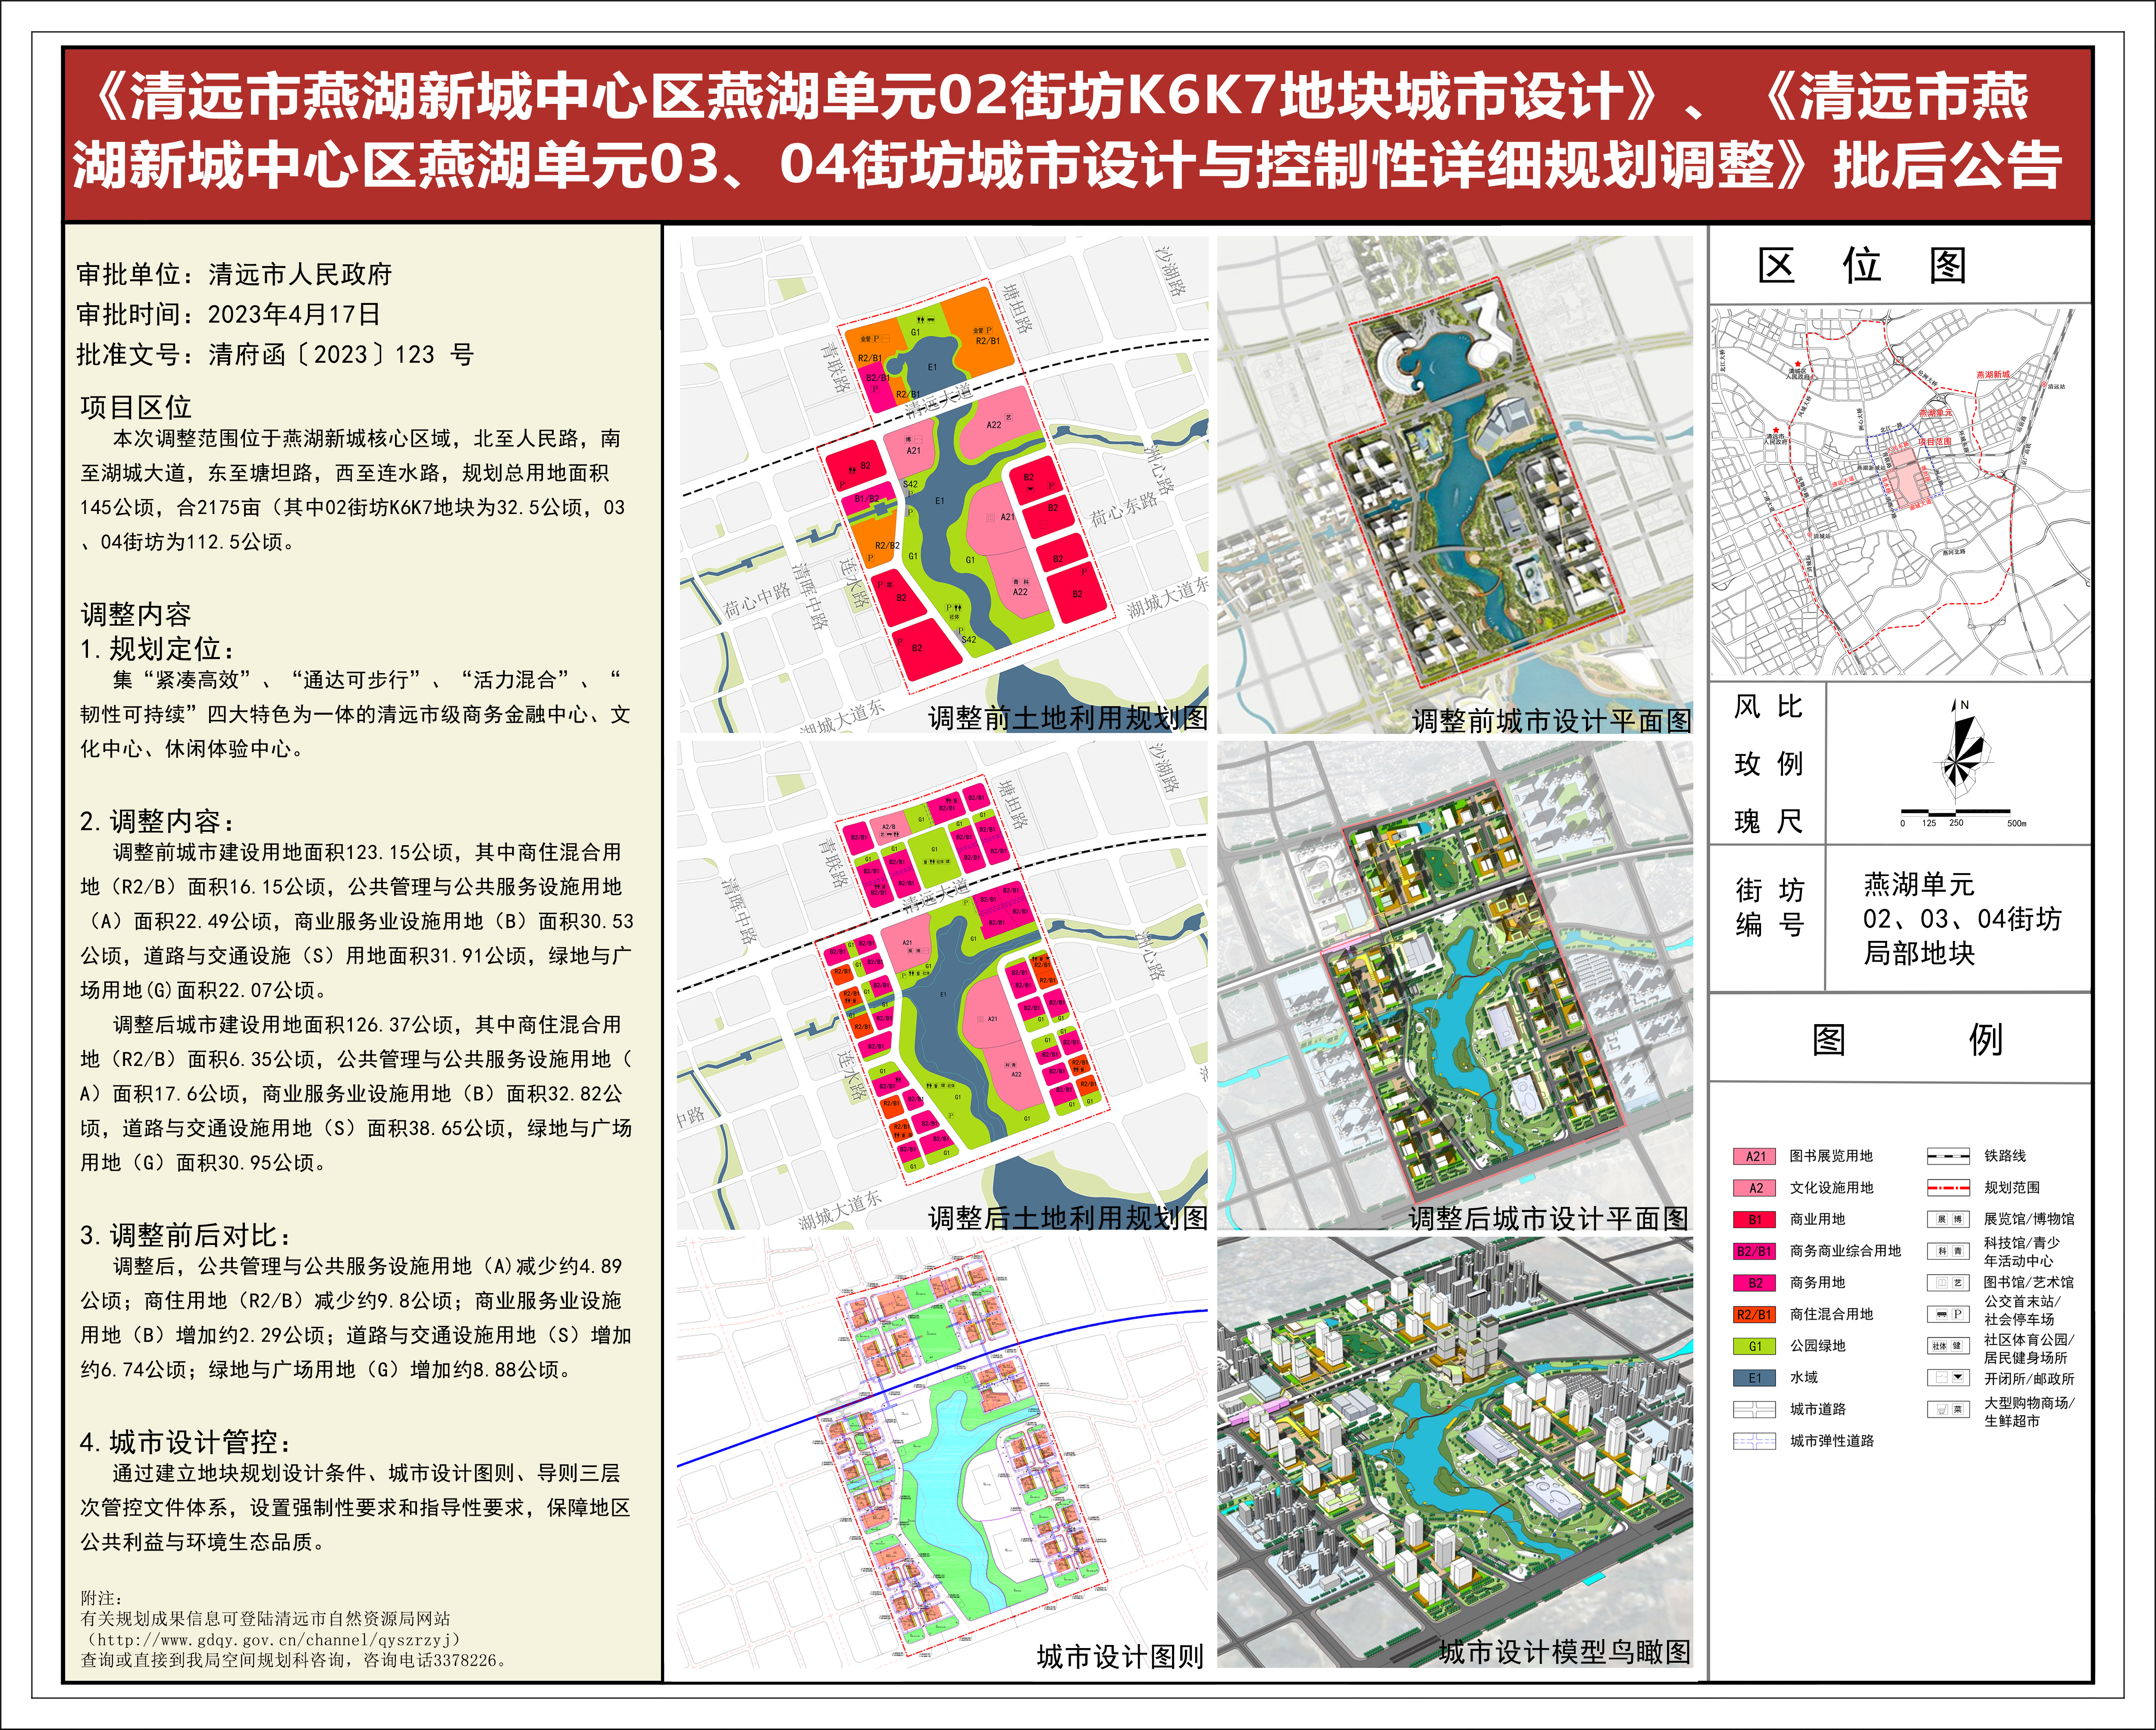Viewport: 2156px width, 1730px height.
Task: Select the E1 water area legend swatch
Action: pyautogui.click(x=1755, y=1378)
